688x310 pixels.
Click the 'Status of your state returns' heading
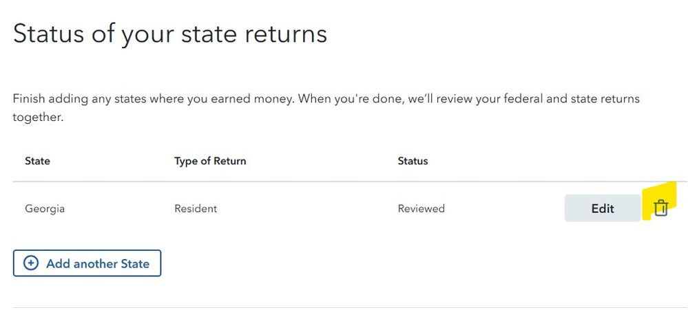click(170, 34)
